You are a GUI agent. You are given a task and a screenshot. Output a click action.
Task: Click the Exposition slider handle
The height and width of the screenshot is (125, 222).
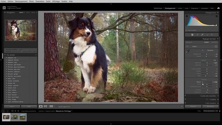coord(207,63)
